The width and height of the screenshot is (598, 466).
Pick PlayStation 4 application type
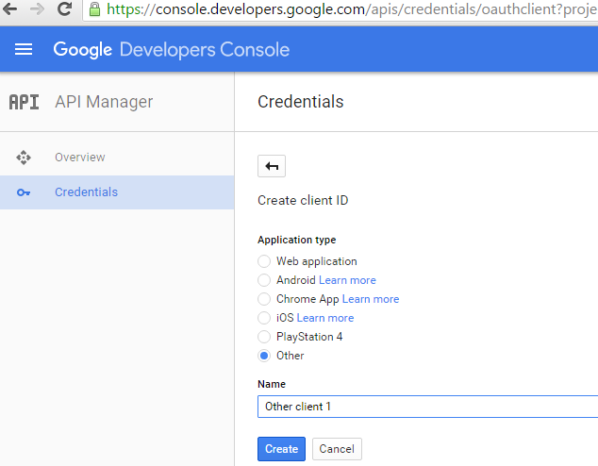(264, 337)
